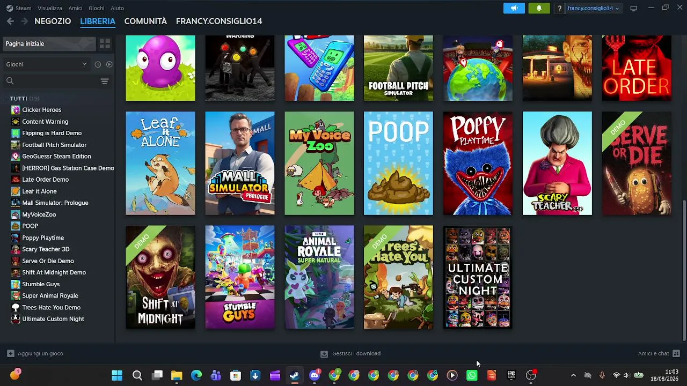Open the Ultimate Custom Night cover
The height and width of the screenshot is (386, 687).
[478, 277]
